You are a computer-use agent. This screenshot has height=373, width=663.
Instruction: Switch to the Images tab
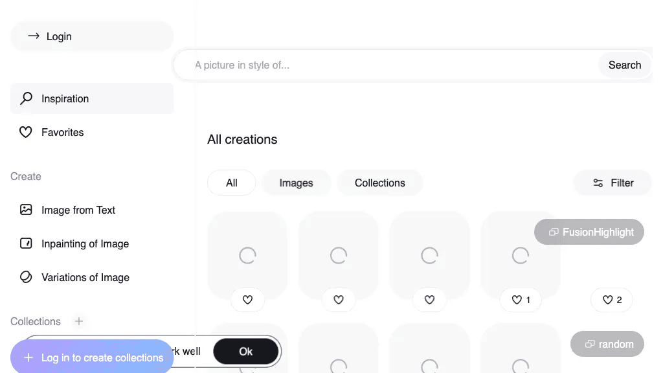click(296, 183)
